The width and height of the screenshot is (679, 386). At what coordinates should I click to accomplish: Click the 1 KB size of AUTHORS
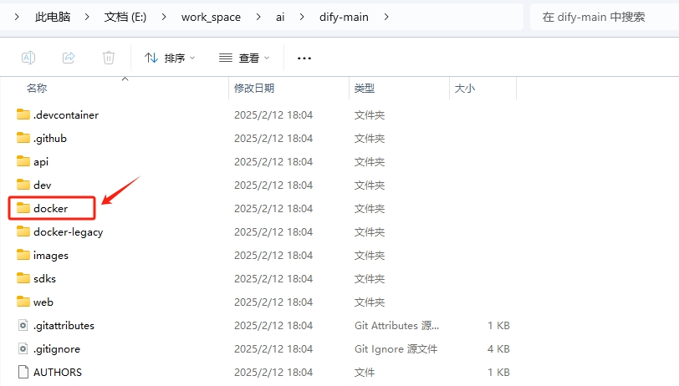pos(498,372)
